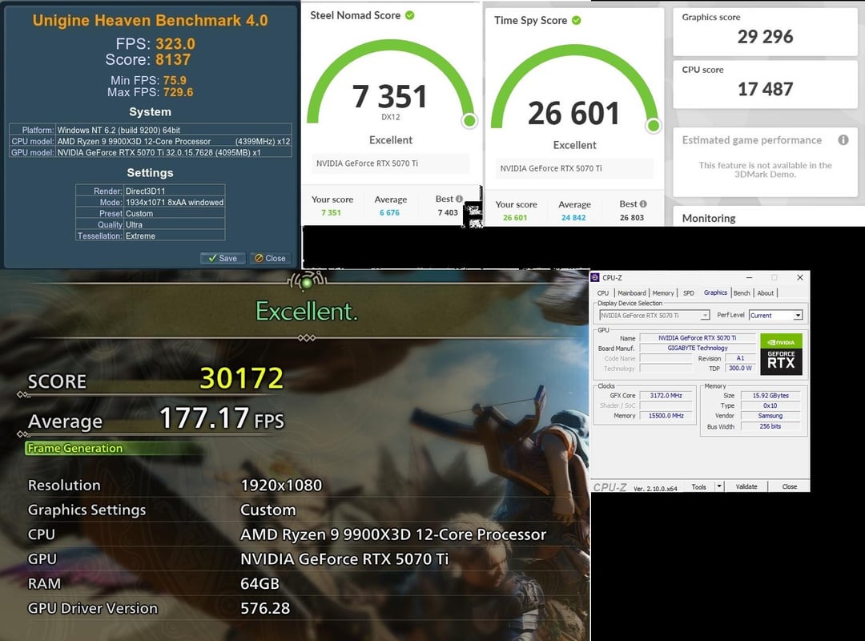This screenshot has width=865, height=641.
Task: Click the CPU-Z app icon in title bar
Action: pos(595,278)
